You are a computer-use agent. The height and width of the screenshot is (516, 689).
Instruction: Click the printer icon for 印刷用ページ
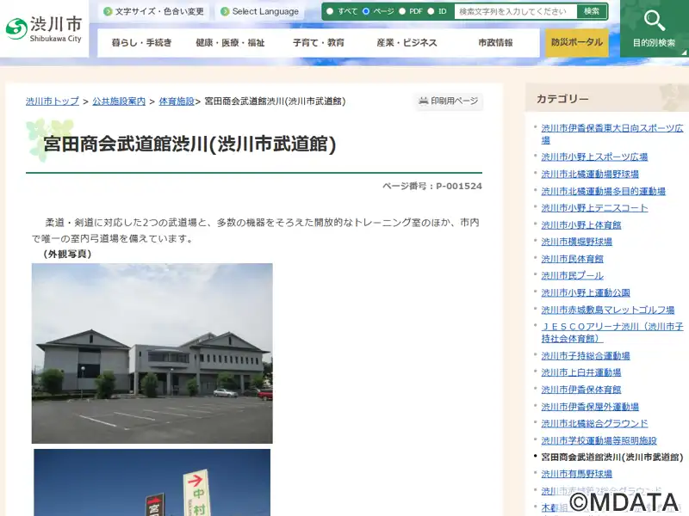[x=424, y=101]
